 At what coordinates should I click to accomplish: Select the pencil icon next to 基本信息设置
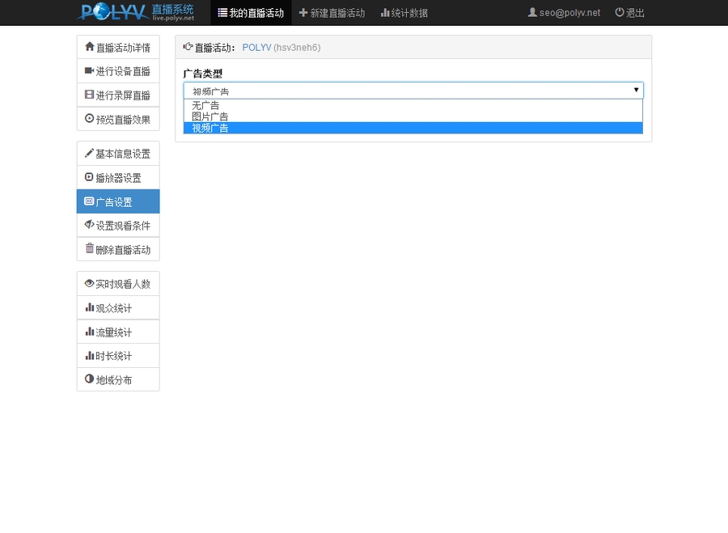click(90, 153)
